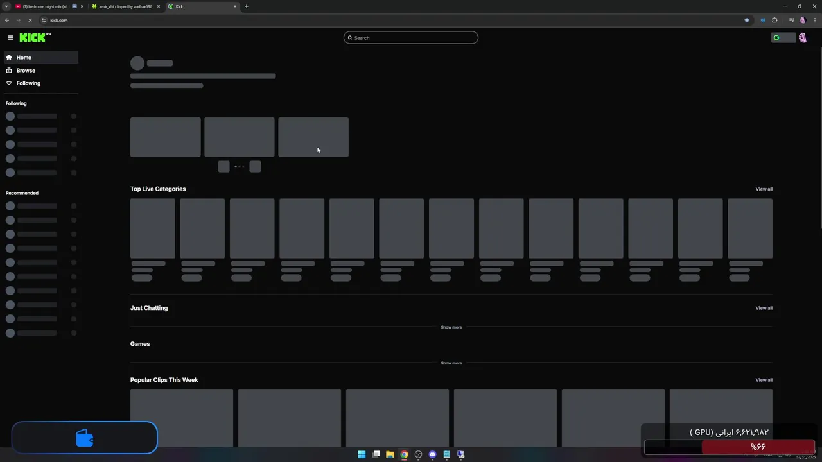Viewport: 822px width, 462px height.
Task: Bookmark this page with star icon
Action: (746, 21)
